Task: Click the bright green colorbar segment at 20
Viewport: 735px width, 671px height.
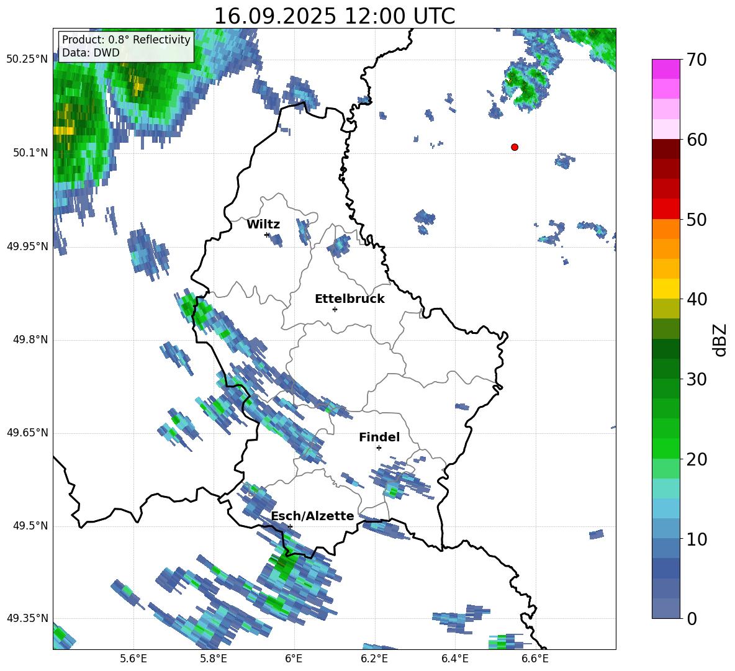Action: pos(665,448)
